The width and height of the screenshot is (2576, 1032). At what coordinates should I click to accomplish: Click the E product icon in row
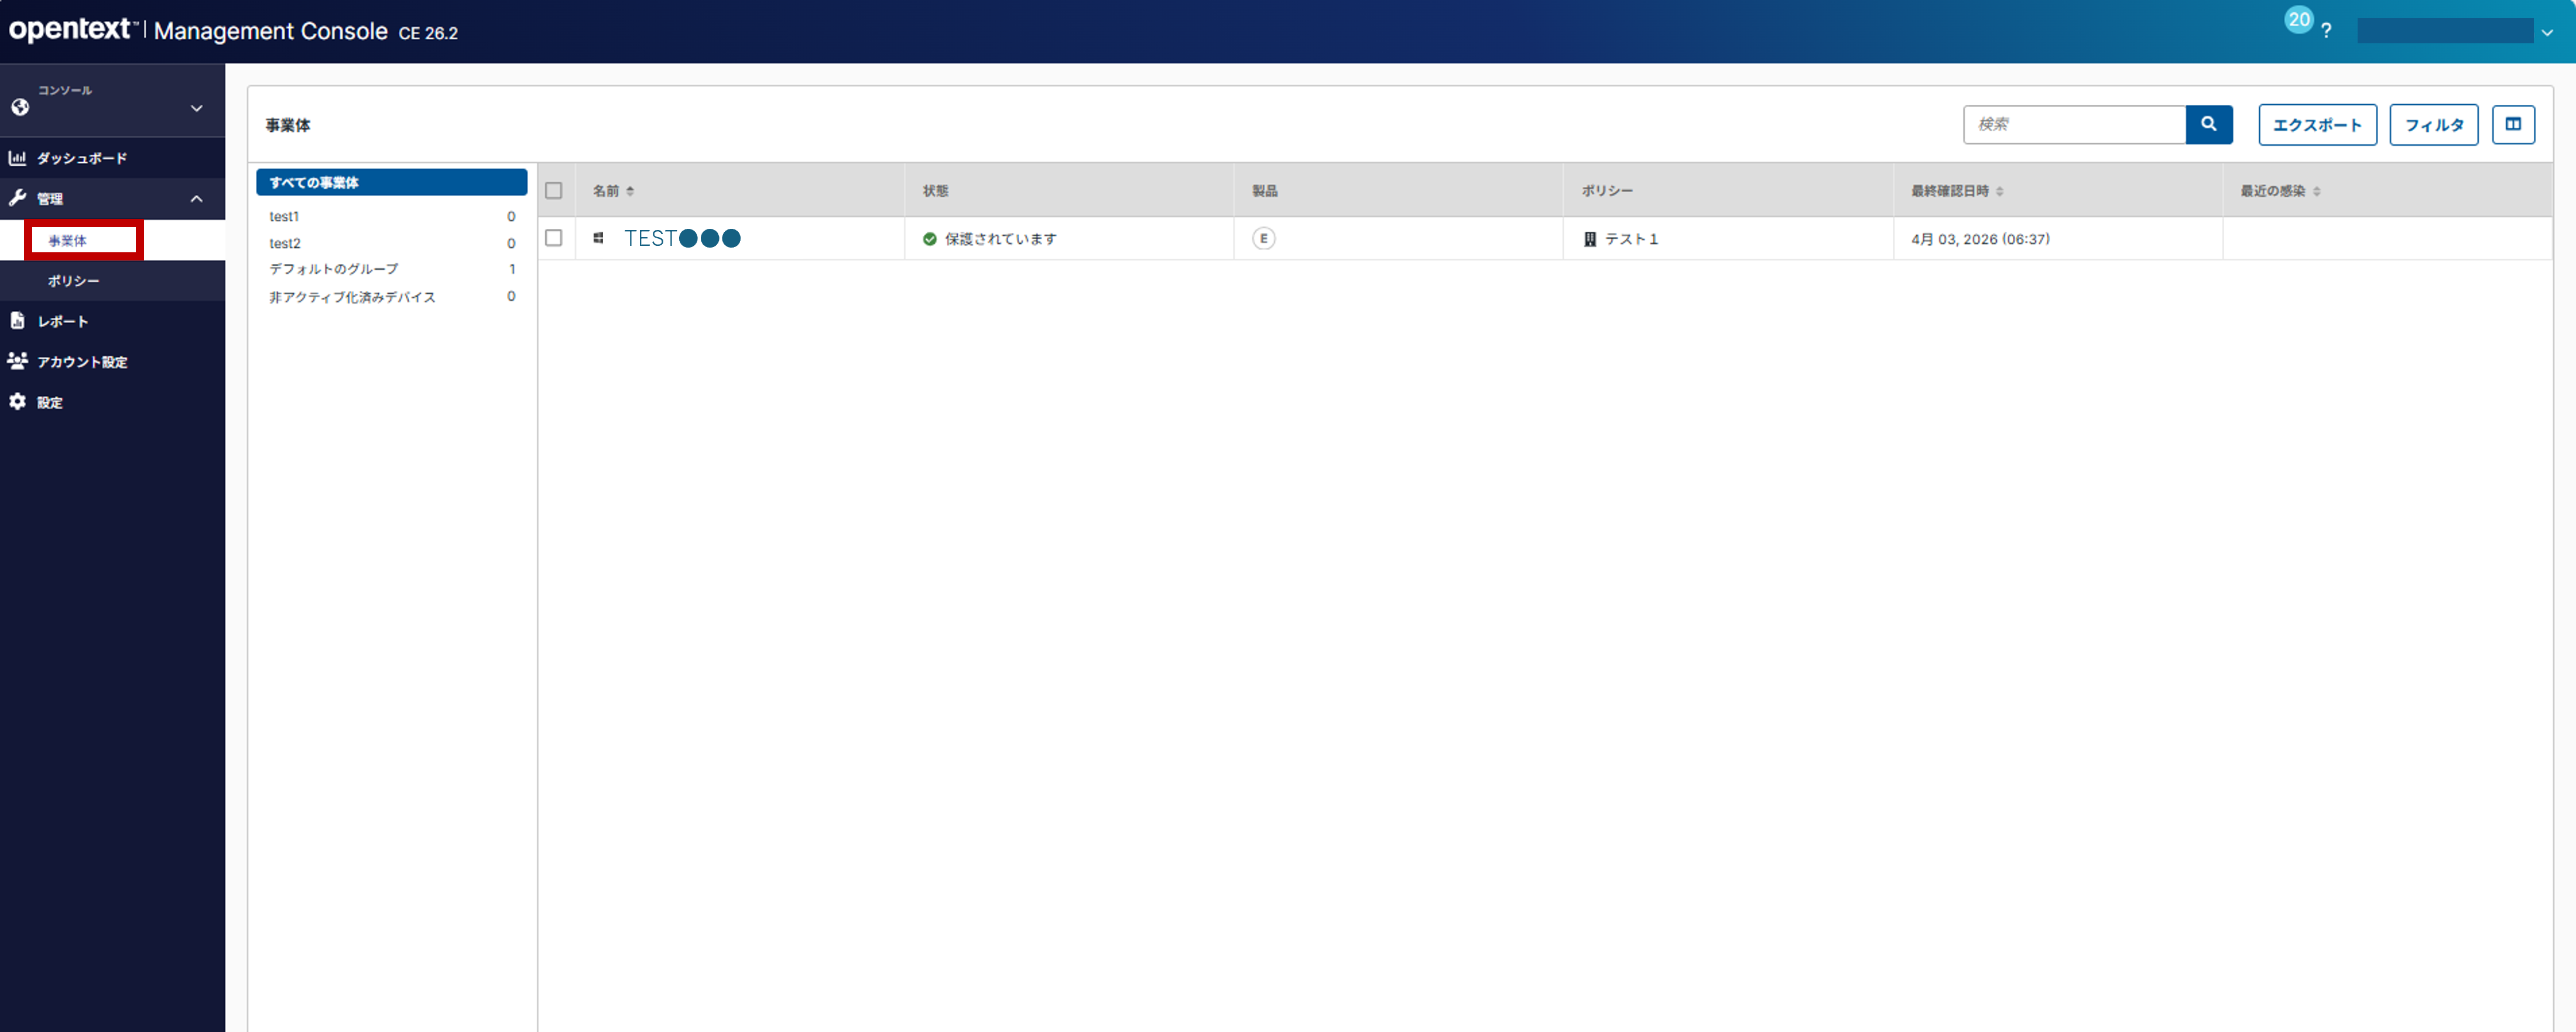point(1263,239)
